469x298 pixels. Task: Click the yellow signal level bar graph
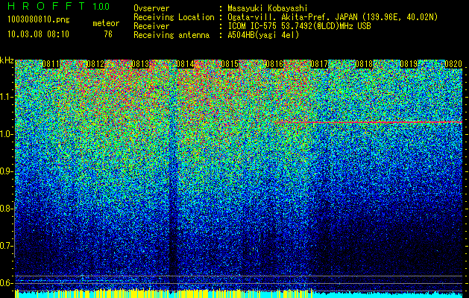164,294
